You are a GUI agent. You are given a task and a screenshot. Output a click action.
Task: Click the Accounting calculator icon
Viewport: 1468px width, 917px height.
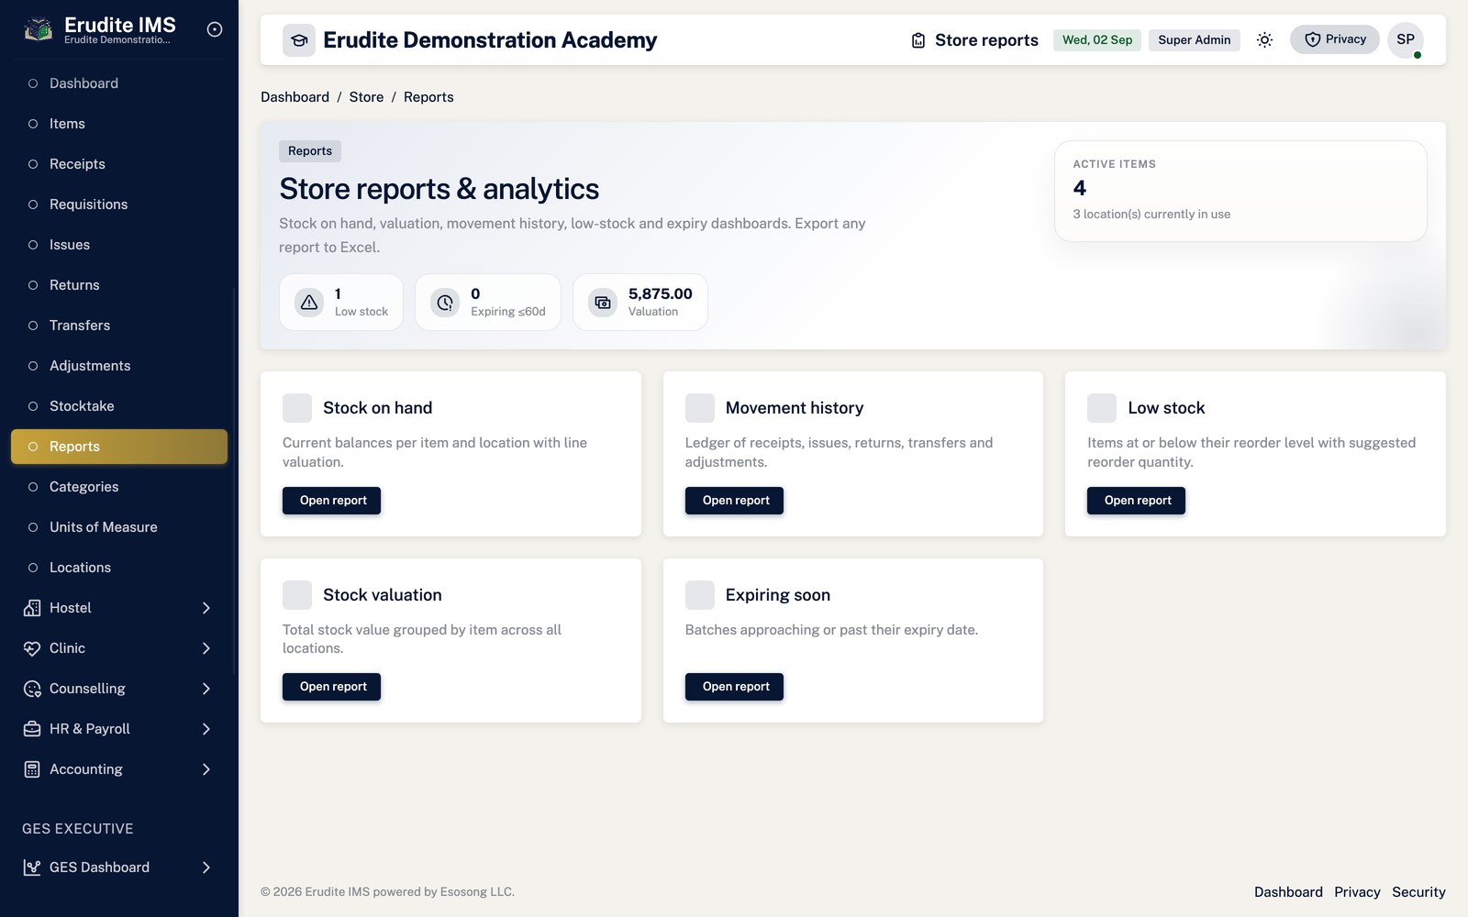click(32, 769)
